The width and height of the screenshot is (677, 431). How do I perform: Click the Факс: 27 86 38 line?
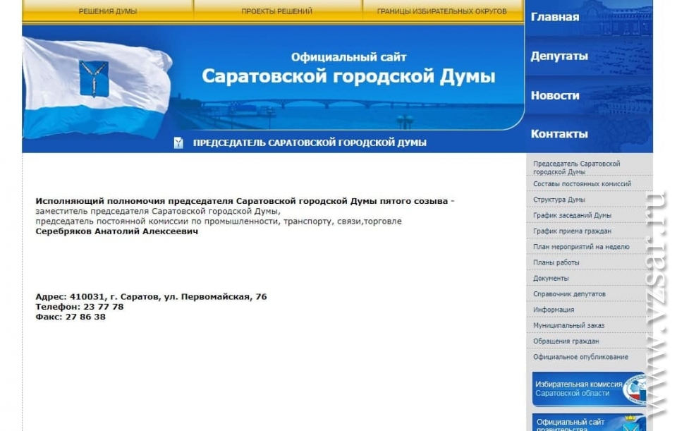click(x=71, y=317)
